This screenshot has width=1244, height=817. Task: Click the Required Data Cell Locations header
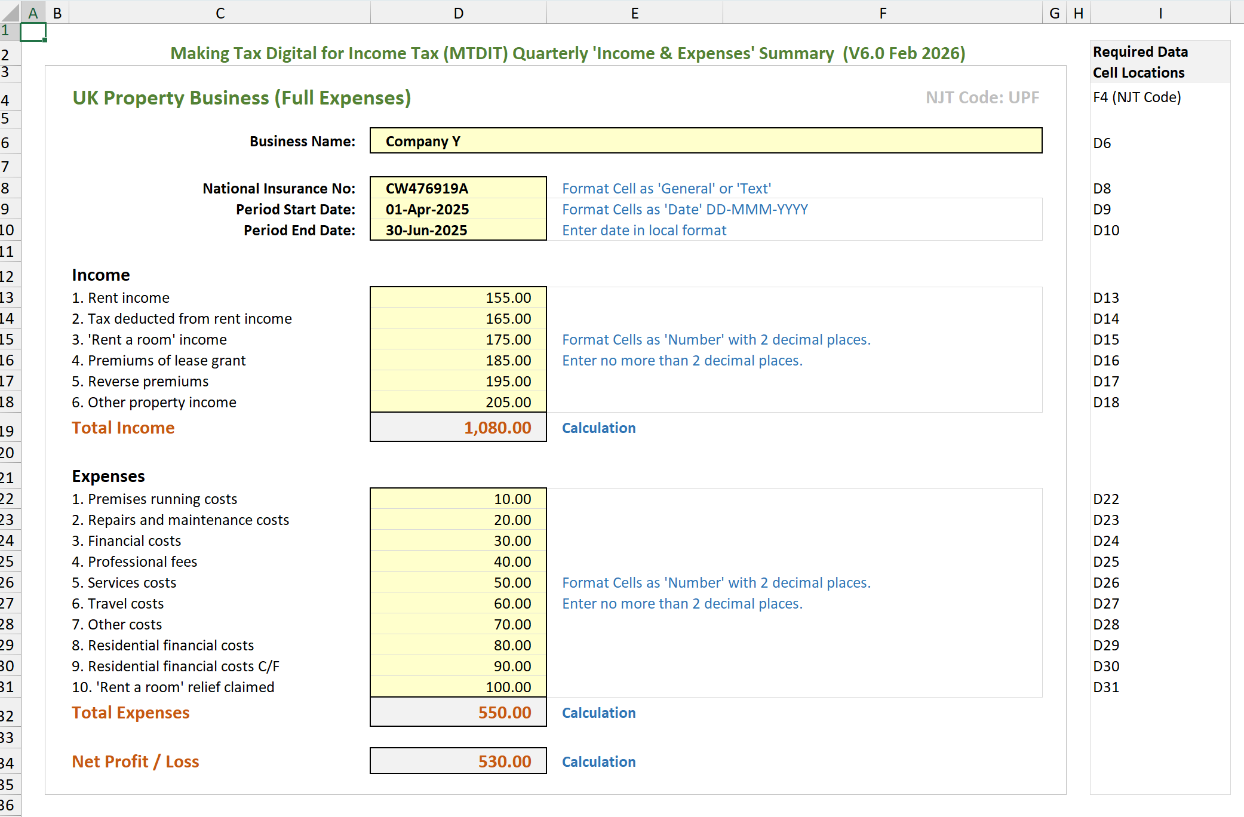click(x=1140, y=62)
